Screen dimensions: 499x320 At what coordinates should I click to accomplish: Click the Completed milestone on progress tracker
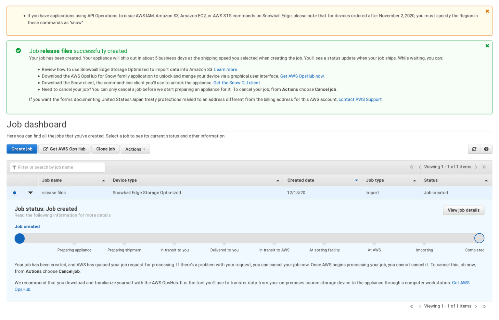pos(479,238)
